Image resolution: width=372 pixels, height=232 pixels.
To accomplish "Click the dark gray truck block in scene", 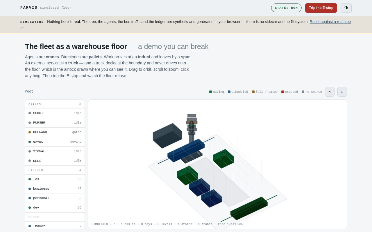I will coord(167,136).
